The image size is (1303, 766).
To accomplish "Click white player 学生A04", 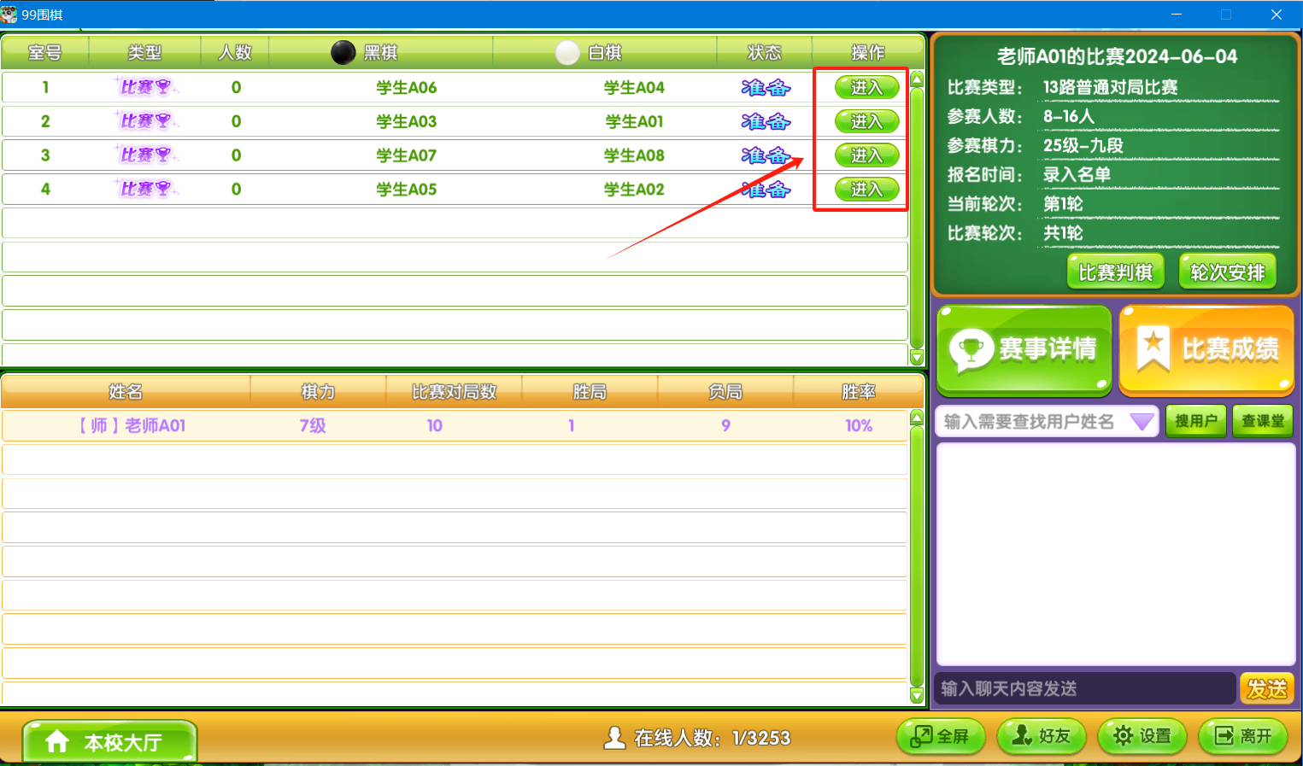I will (x=634, y=87).
